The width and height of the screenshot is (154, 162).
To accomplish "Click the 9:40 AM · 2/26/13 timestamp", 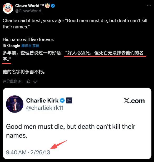I will tap(28, 152).
